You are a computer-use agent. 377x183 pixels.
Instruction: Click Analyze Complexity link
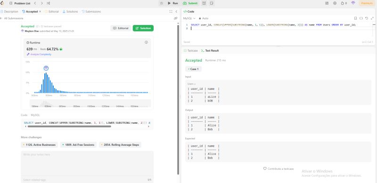coord(39,54)
